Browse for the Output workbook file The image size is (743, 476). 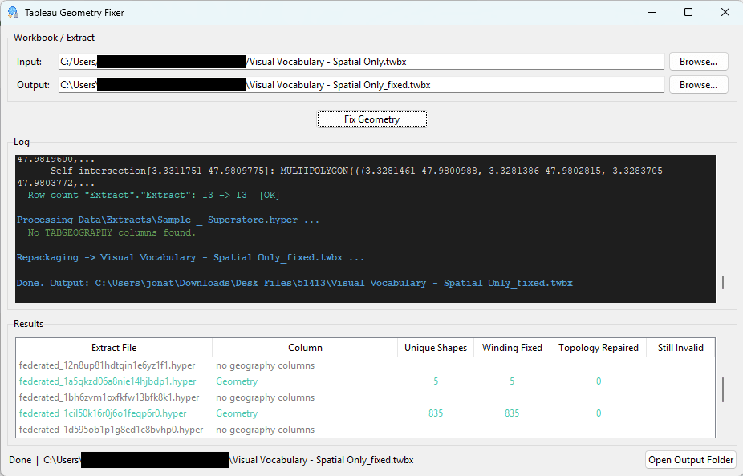[x=698, y=85]
